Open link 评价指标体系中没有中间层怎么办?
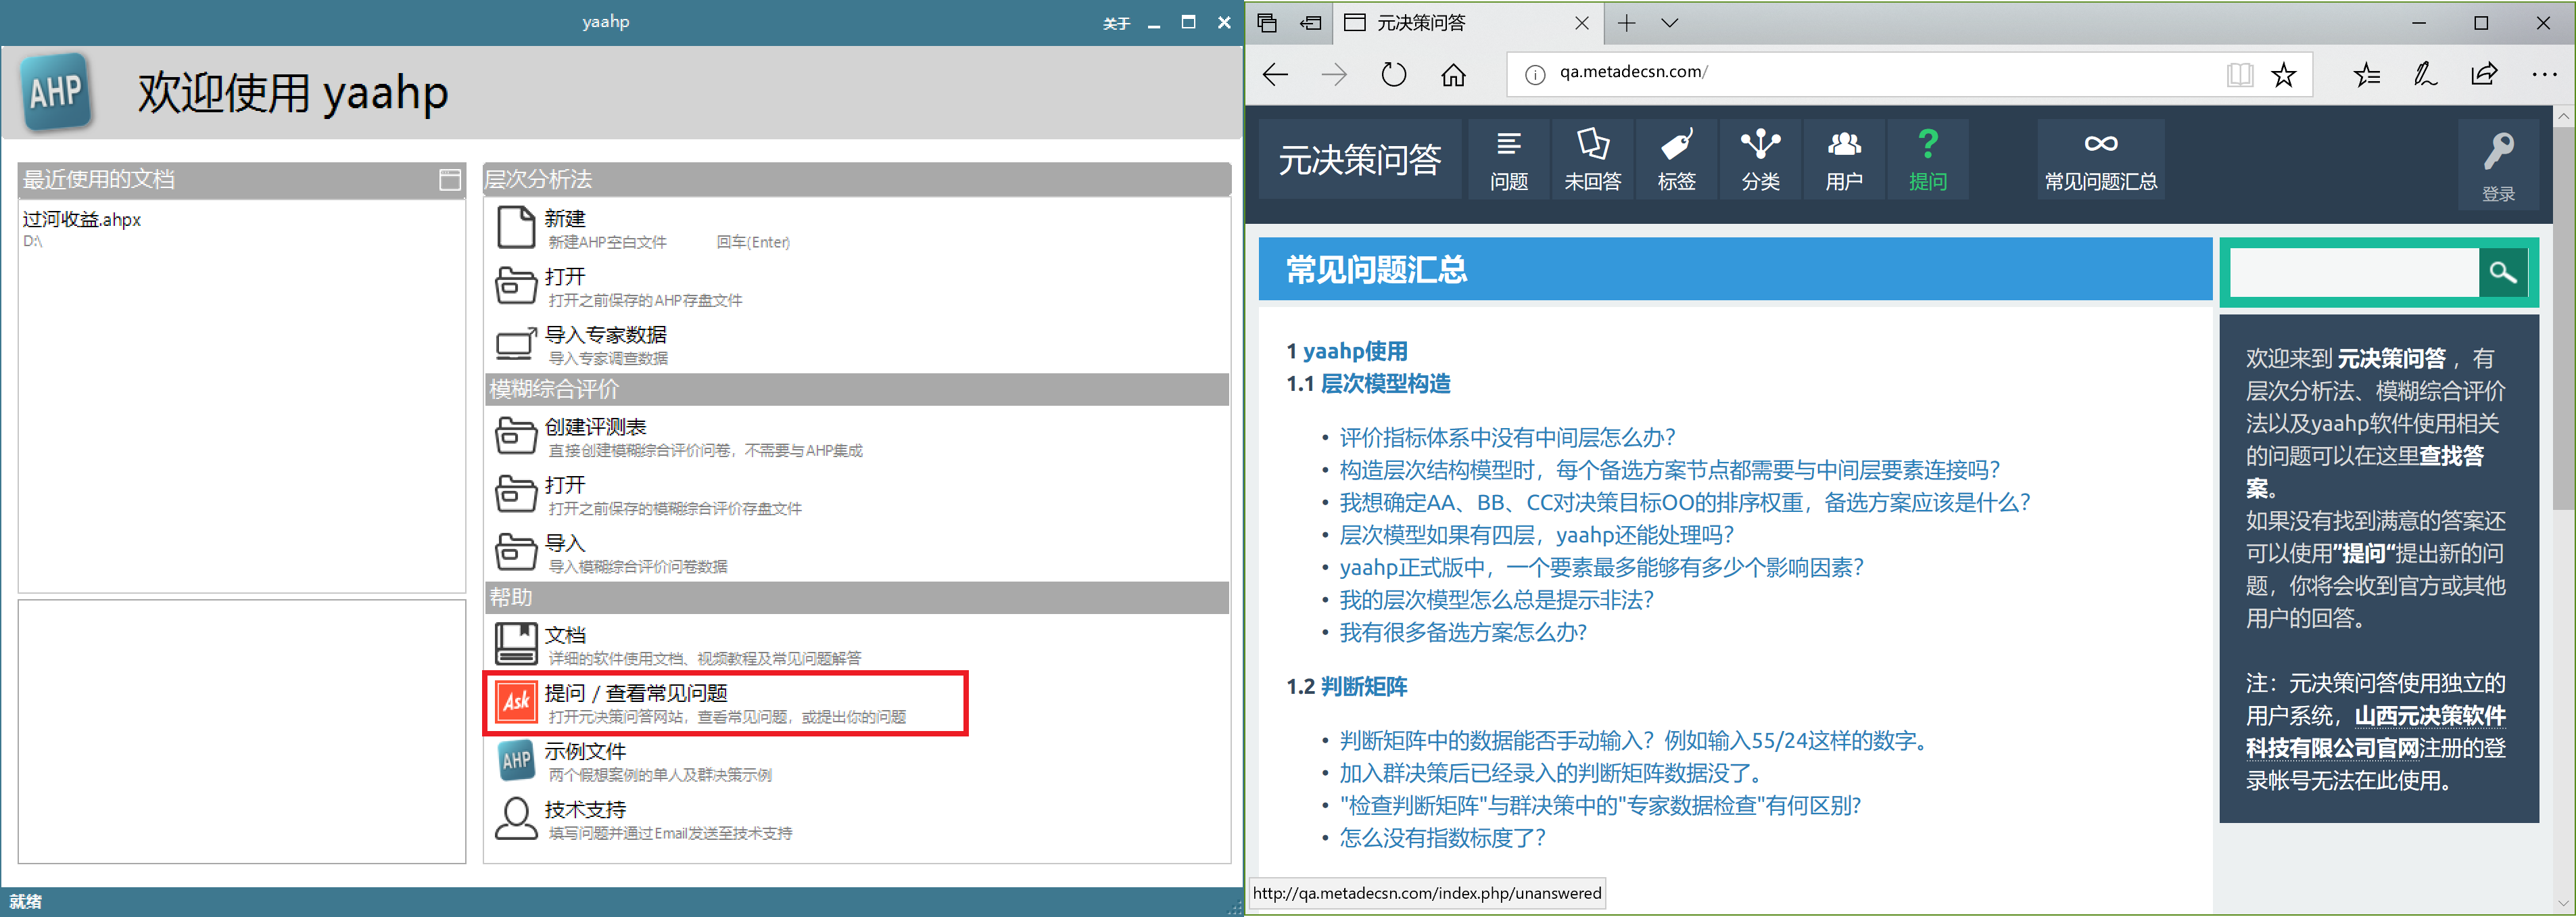This screenshot has width=2576, height=917. pos(1507,437)
